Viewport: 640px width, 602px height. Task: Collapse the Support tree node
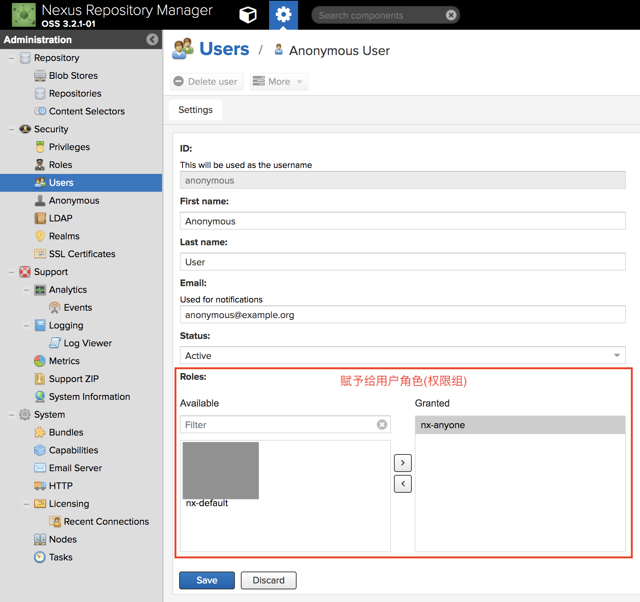(12, 272)
